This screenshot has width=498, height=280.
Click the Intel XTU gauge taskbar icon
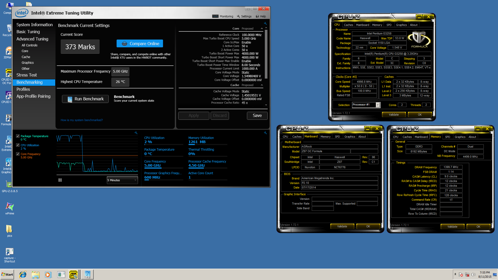(x=87, y=275)
